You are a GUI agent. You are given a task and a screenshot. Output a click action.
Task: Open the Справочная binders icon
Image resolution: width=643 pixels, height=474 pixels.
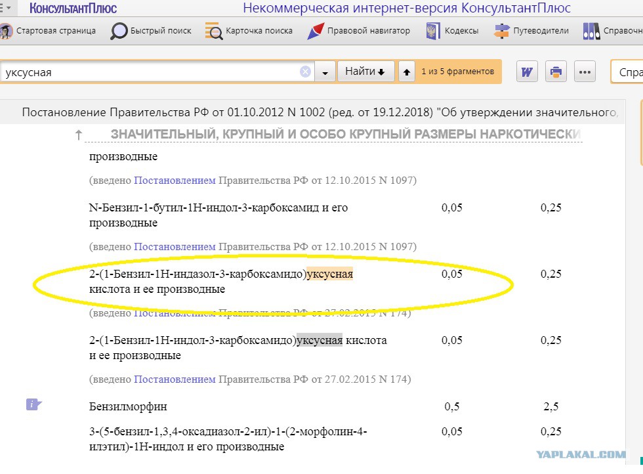point(591,32)
